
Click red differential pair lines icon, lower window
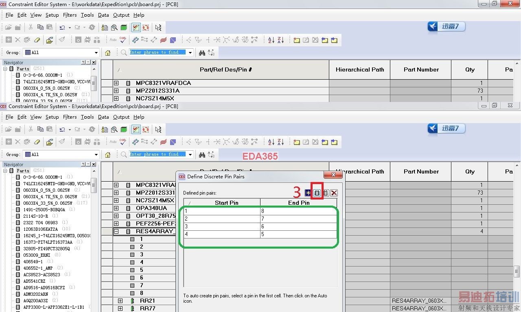(164, 142)
